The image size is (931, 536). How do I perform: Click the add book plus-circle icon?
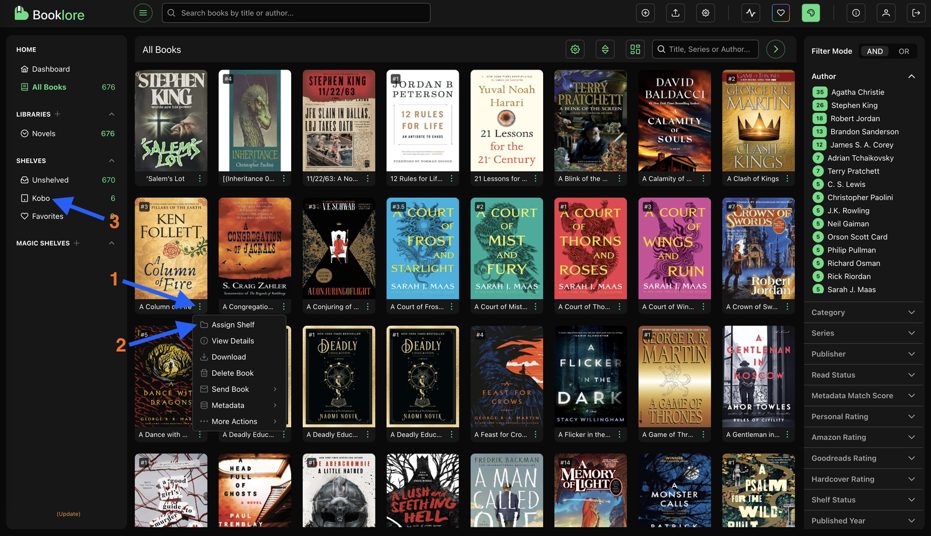[645, 13]
